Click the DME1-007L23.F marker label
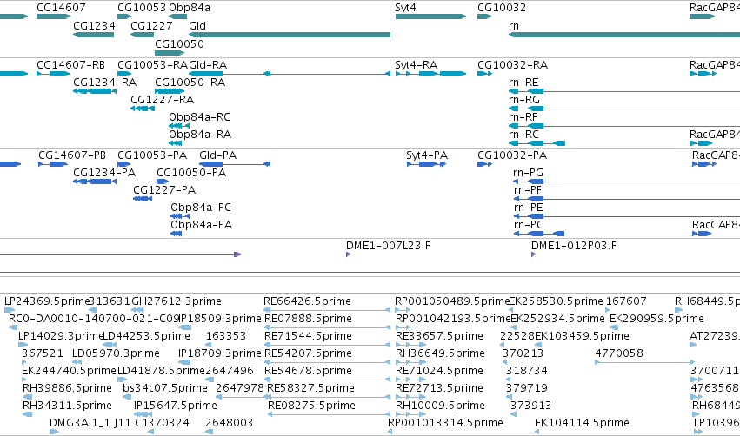 click(388, 246)
